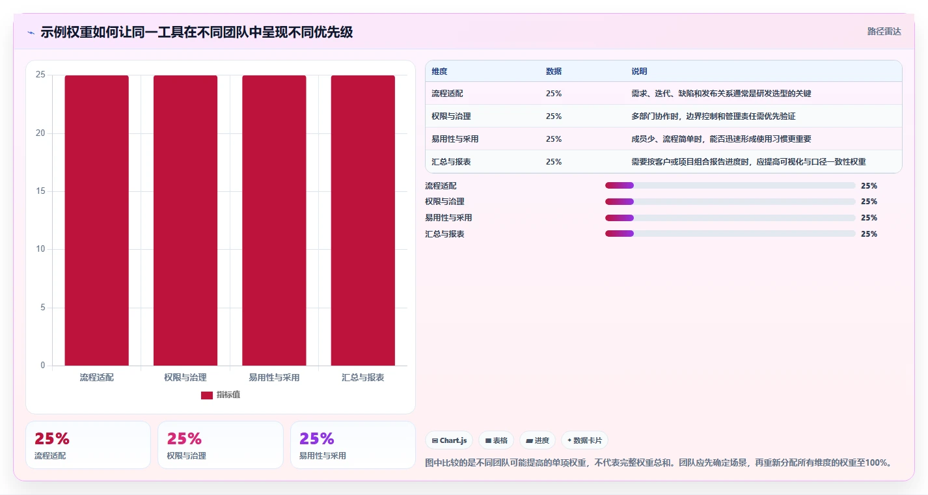Open the 权限与治理 25% data card
This screenshot has width=928, height=495.
click(x=221, y=445)
